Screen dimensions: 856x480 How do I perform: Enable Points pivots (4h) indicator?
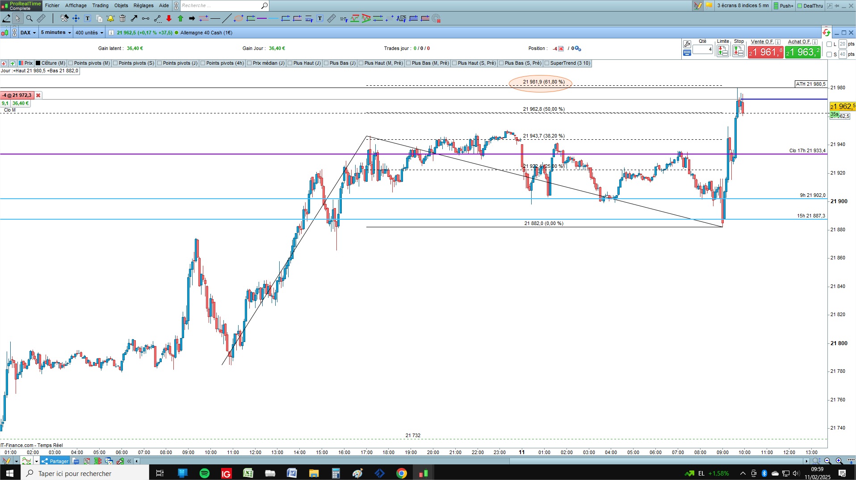pyautogui.click(x=203, y=63)
